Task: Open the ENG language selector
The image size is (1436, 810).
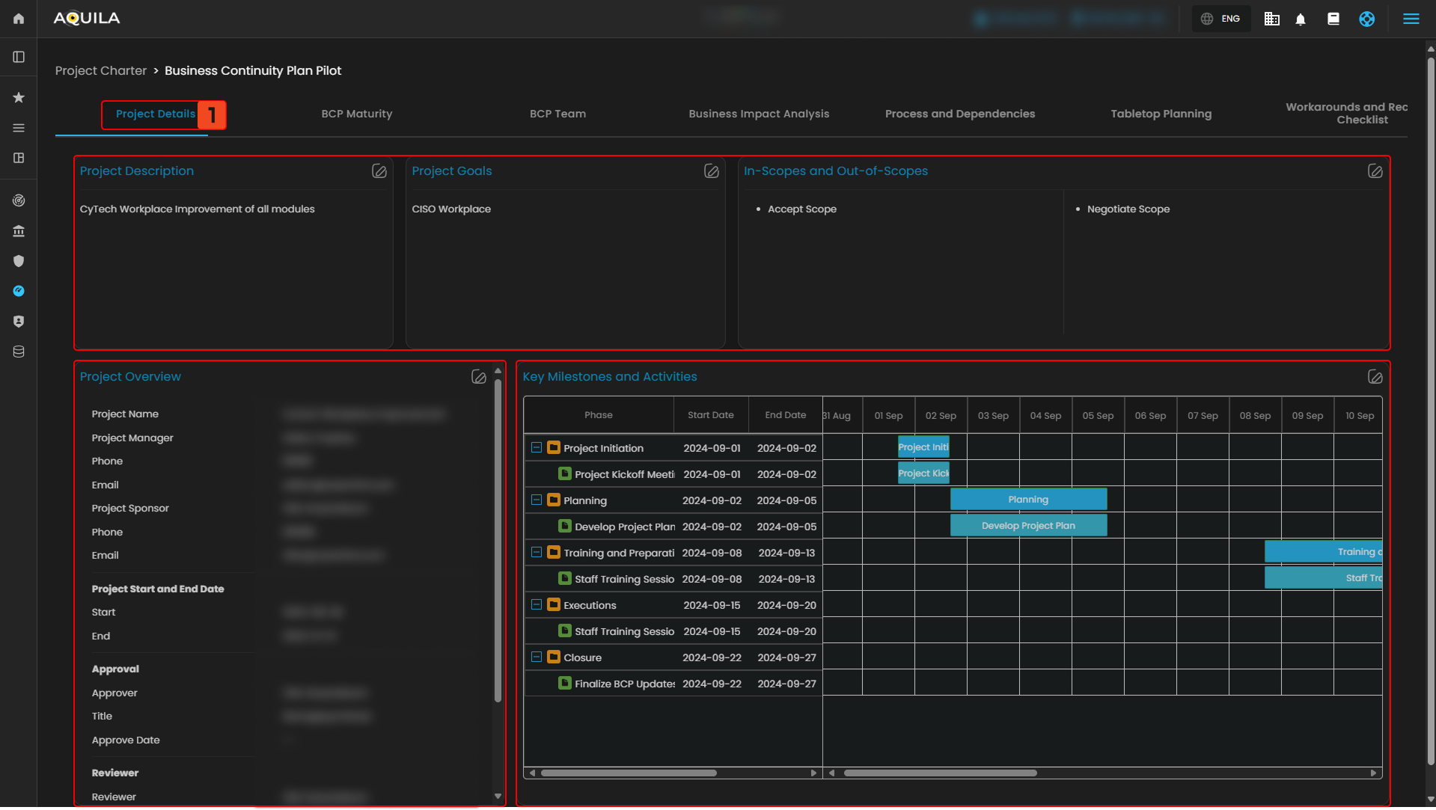Action: (x=1221, y=19)
